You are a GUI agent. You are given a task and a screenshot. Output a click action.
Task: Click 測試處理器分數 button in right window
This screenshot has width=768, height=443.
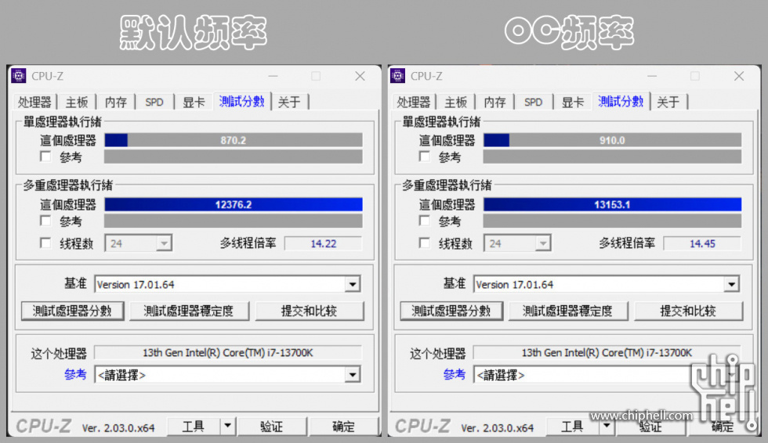(451, 311)
